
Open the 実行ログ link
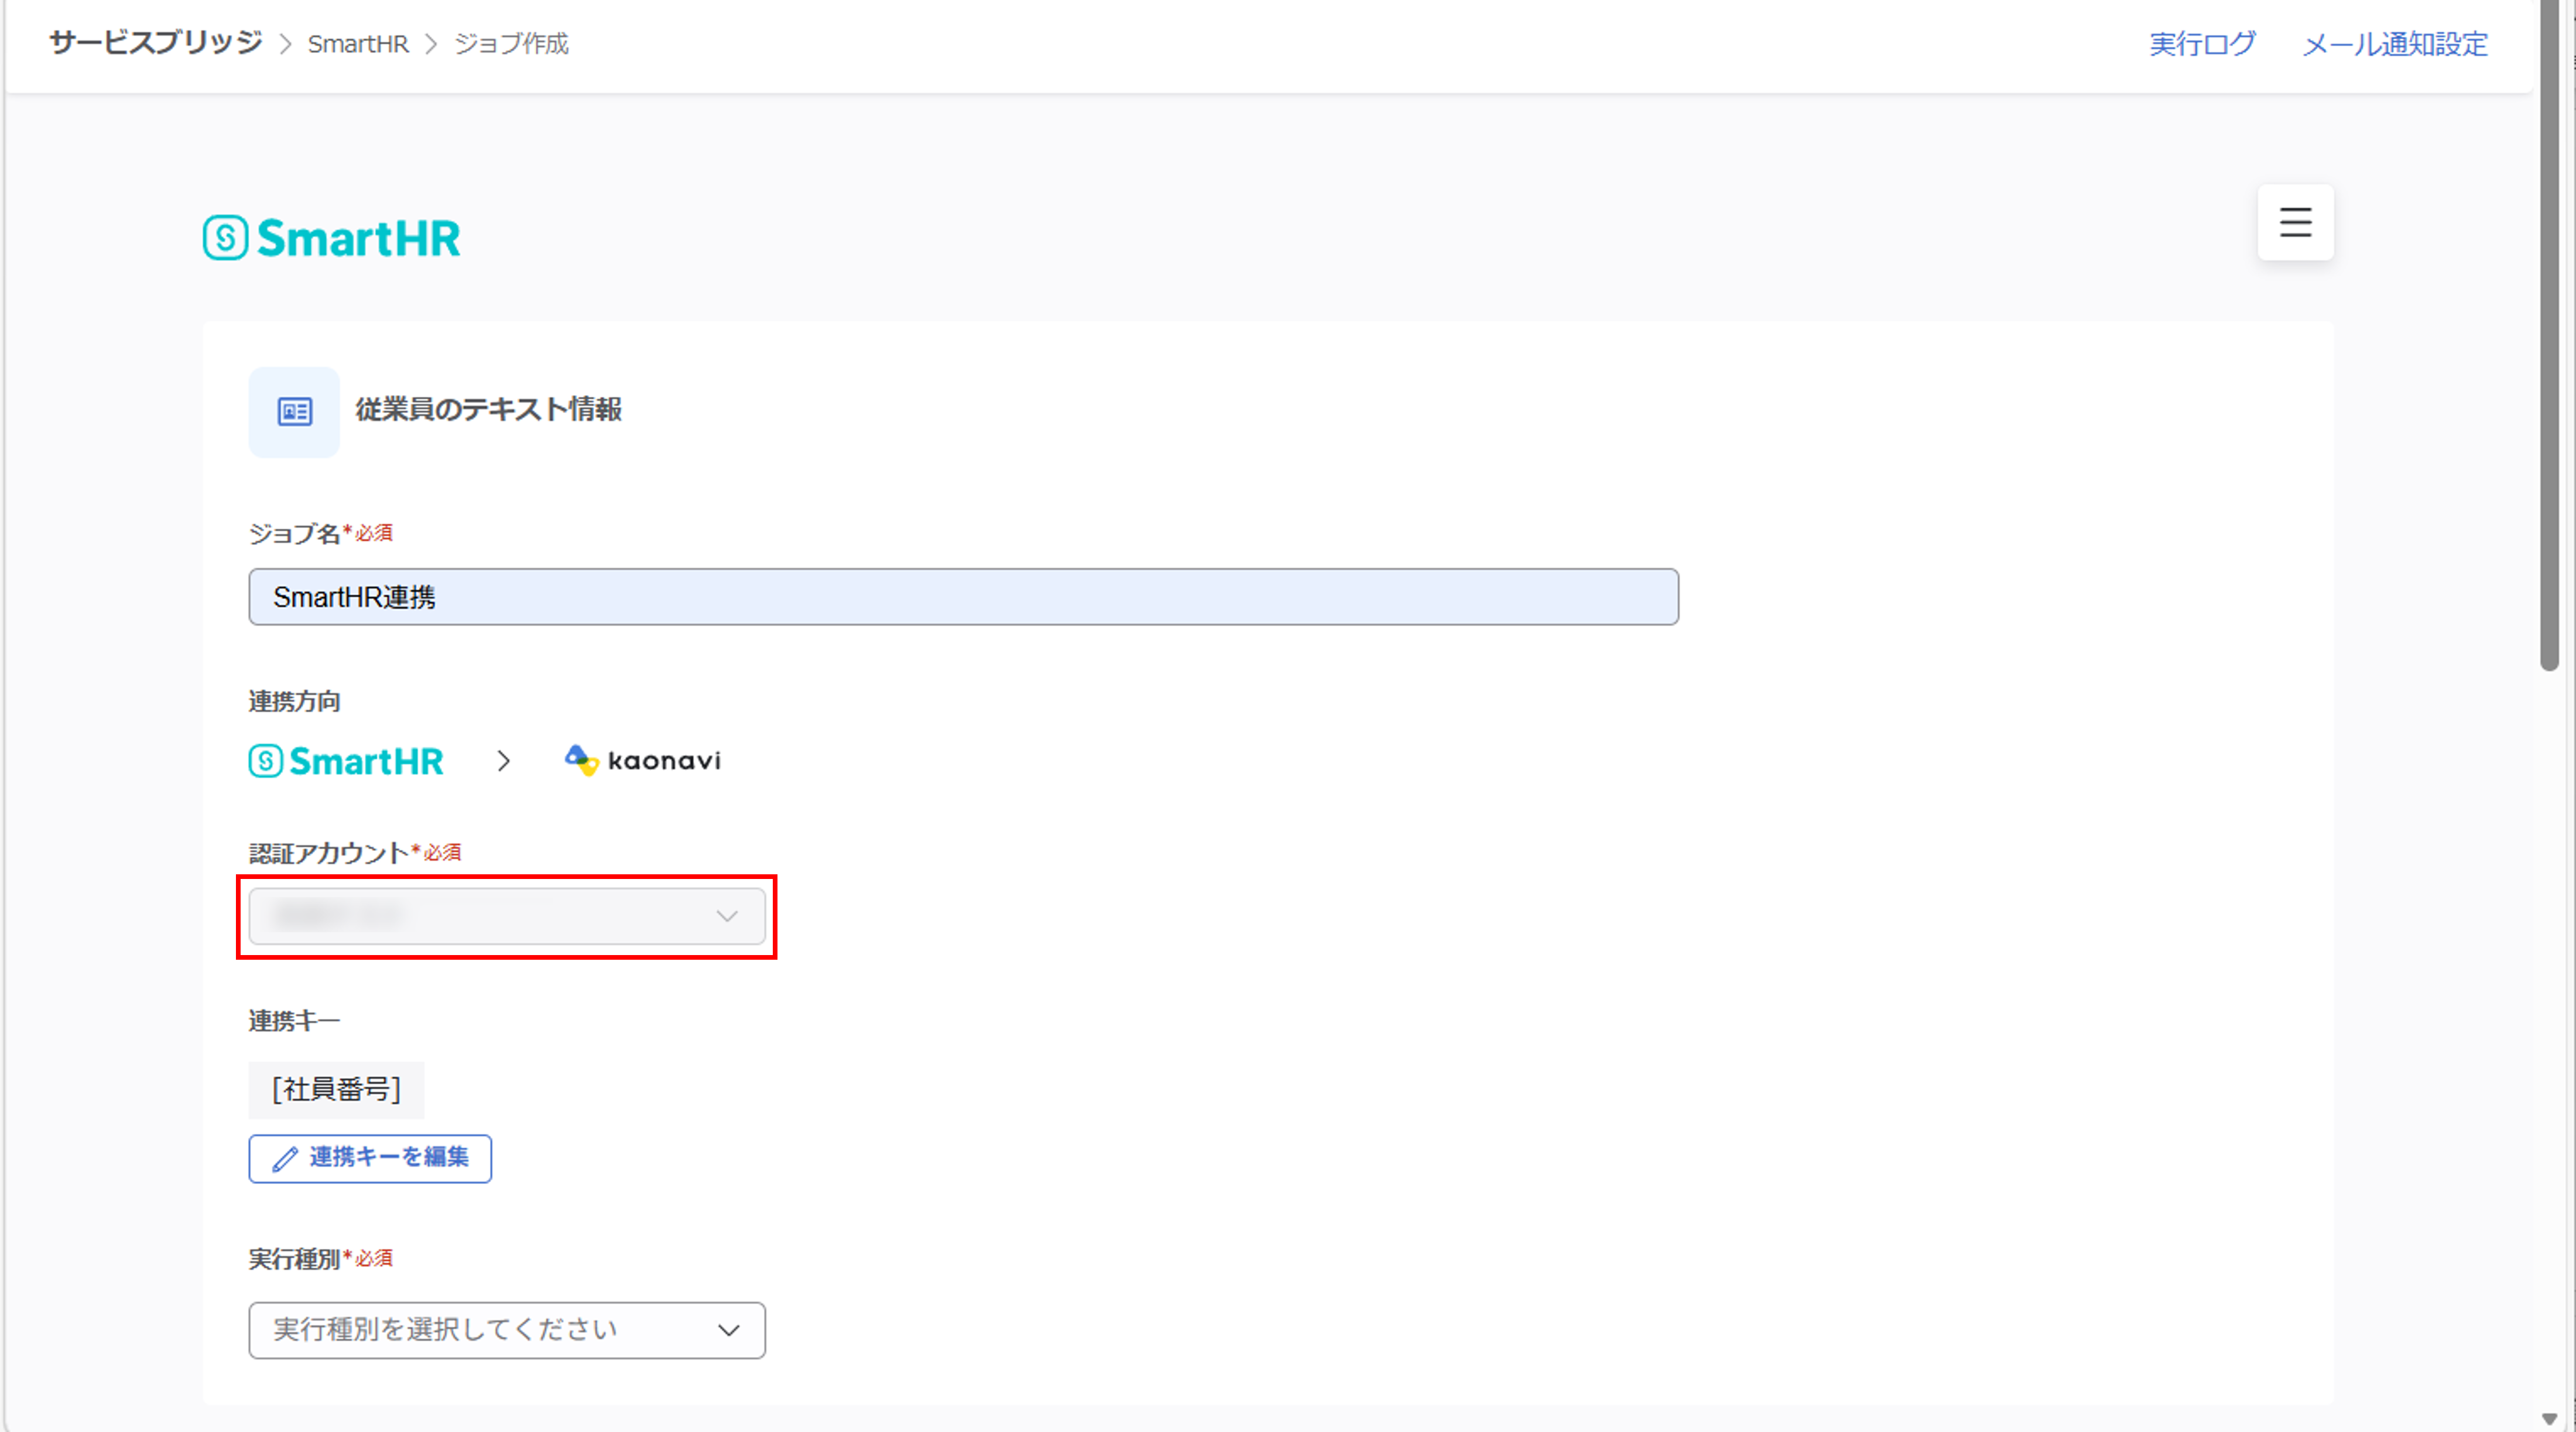2202,44
